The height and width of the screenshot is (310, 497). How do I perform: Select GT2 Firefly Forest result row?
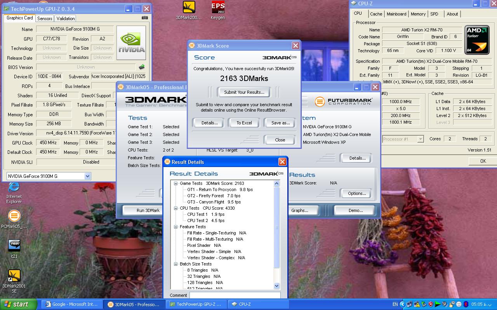214,196
